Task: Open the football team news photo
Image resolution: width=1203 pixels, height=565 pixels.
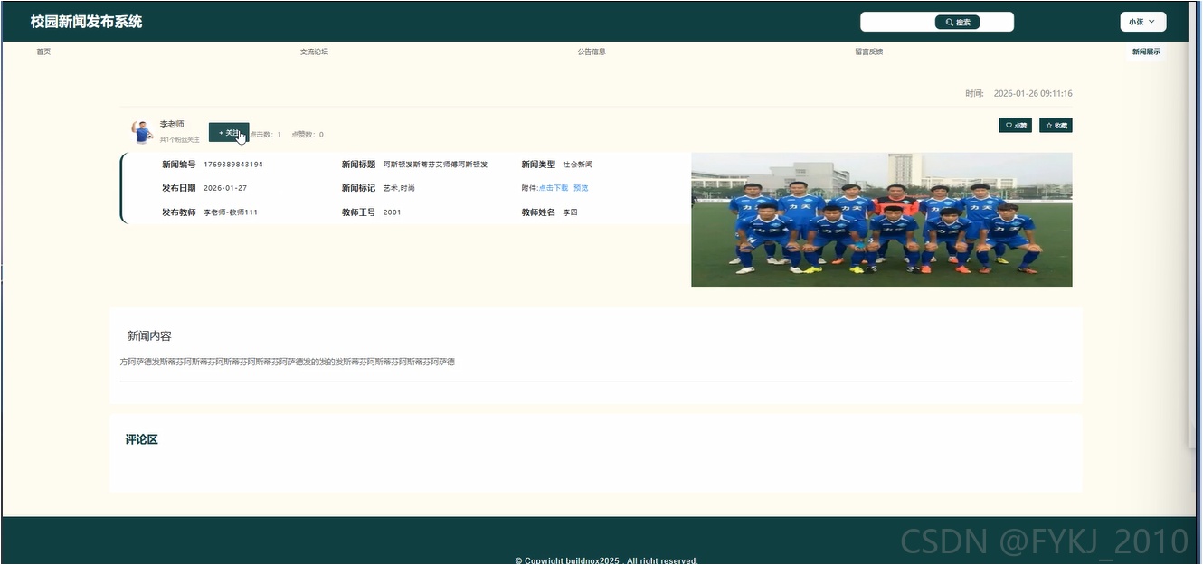Action: click(882, 220)
